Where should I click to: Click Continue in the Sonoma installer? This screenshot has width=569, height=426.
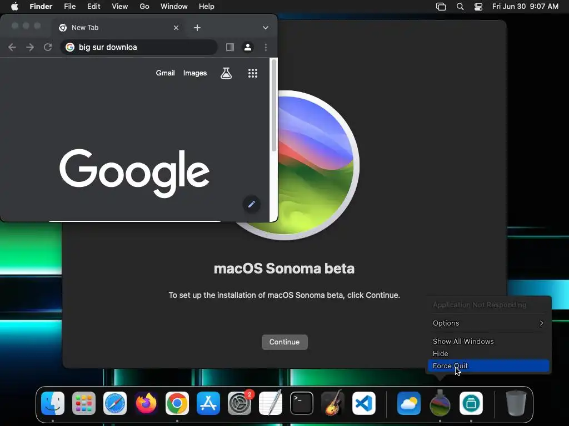pyautogui.click(x=284, y=342)
